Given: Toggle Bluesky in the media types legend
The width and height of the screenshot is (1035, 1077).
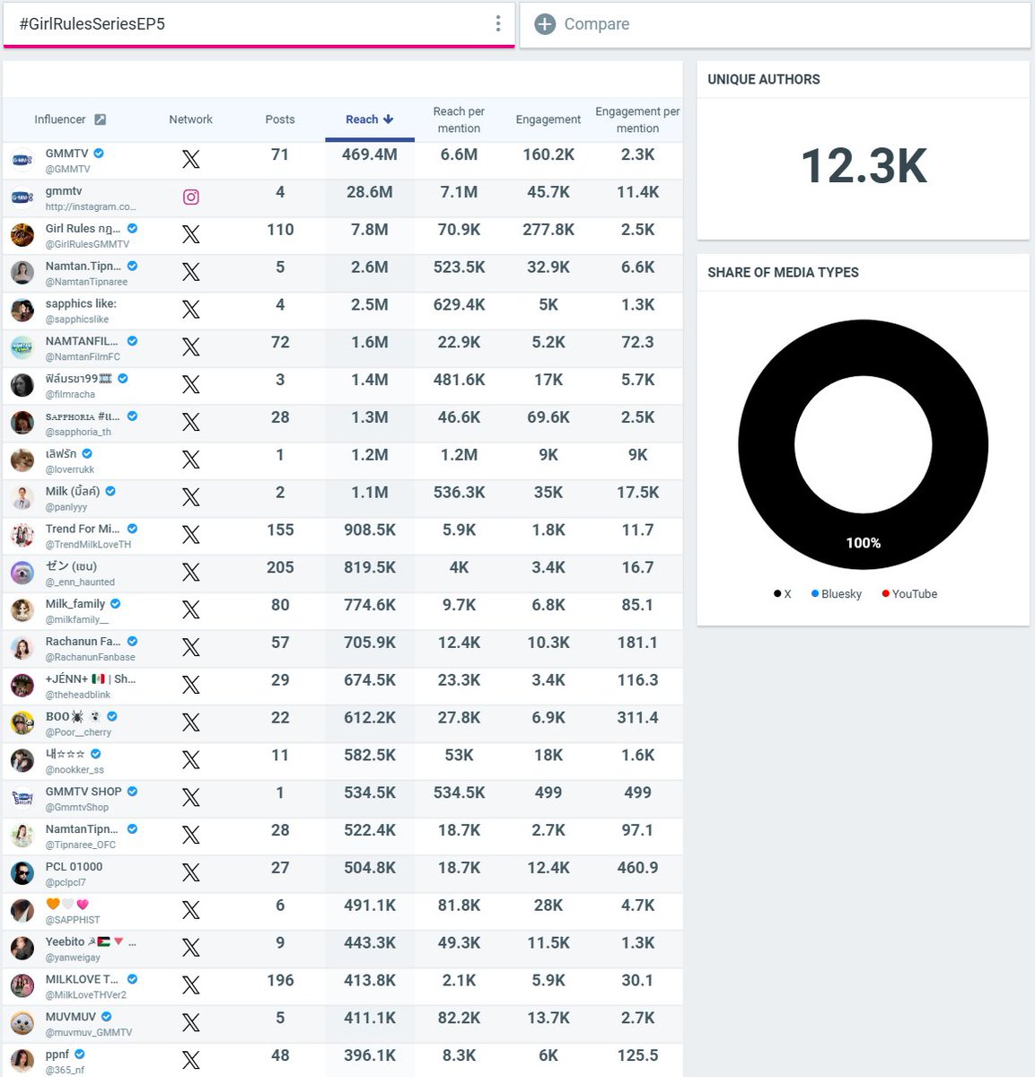Looking at the screenshot, I should [836, 593].
